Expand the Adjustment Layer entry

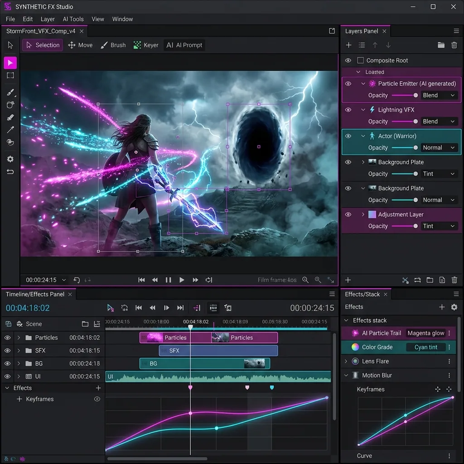tap(363, 214)
